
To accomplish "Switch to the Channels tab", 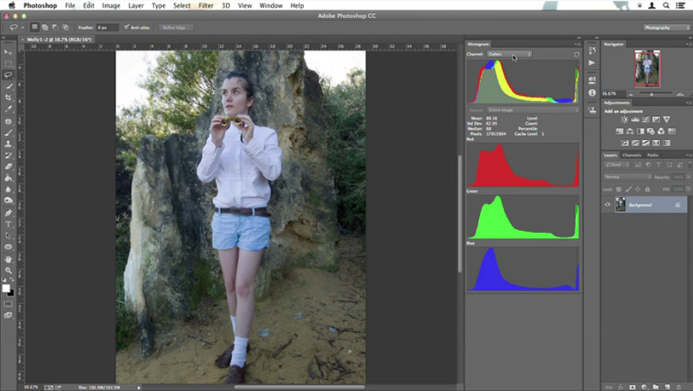I will pyautogui.click(x=632, y=155).
